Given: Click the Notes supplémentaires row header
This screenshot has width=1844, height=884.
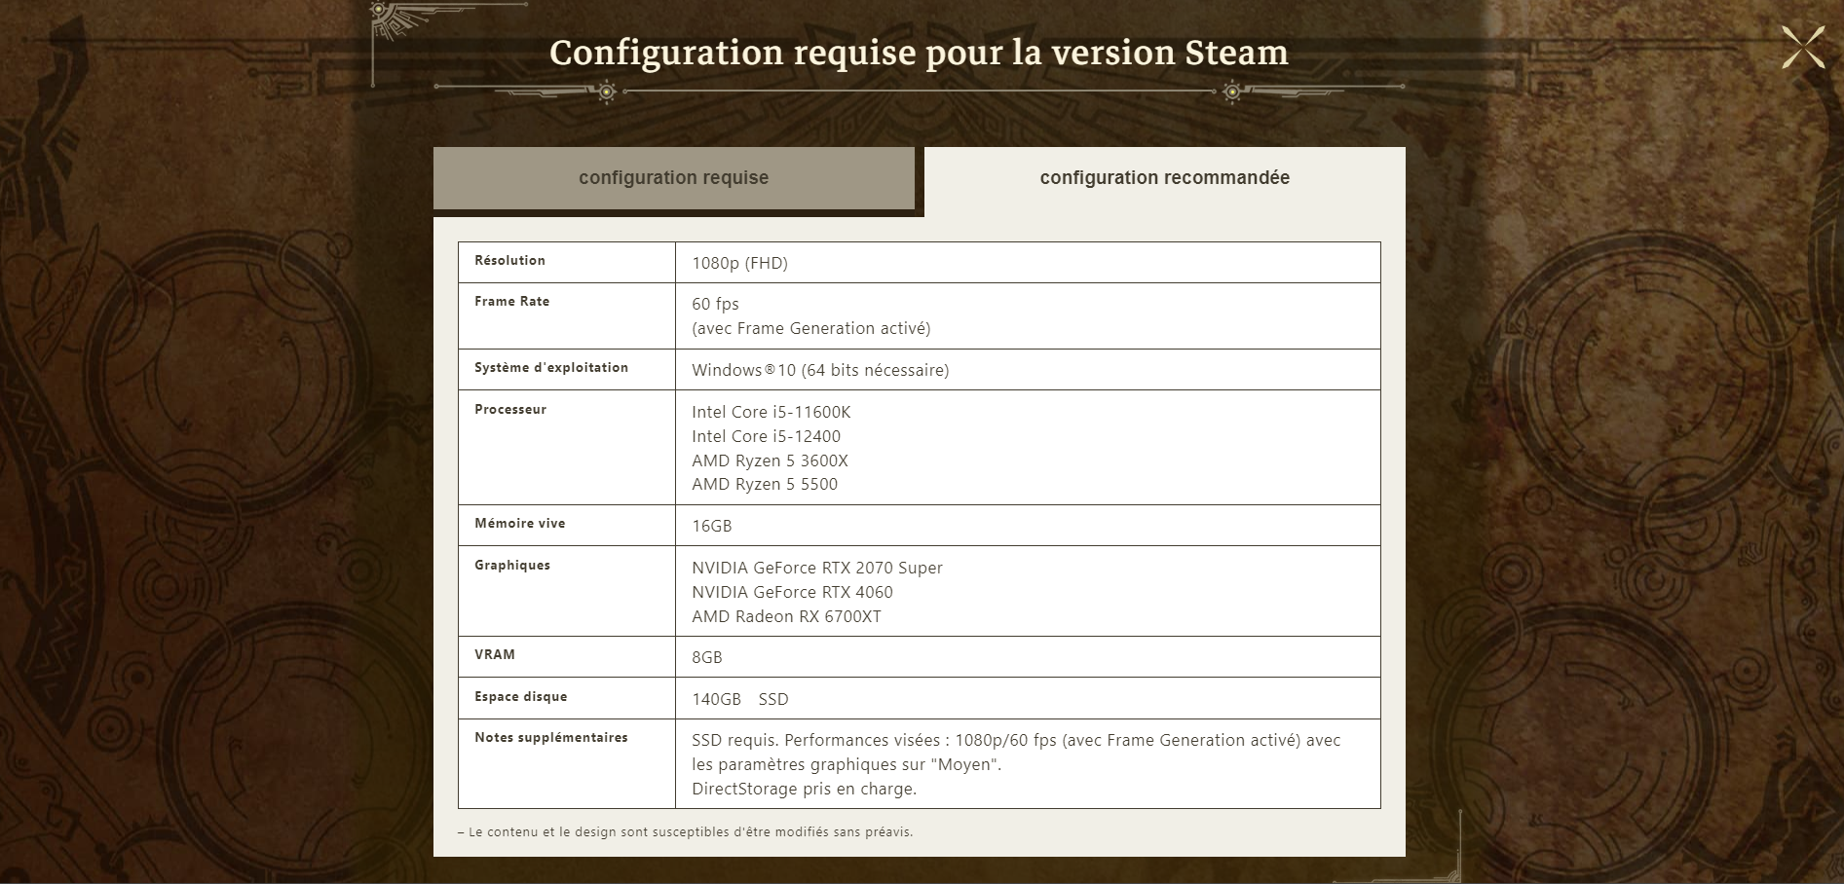Looking at the screenshot, I should point(550,738).
